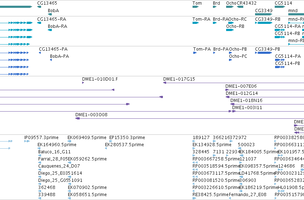
Task: Select the 328445 feature
Action: (x=194, y=155)
